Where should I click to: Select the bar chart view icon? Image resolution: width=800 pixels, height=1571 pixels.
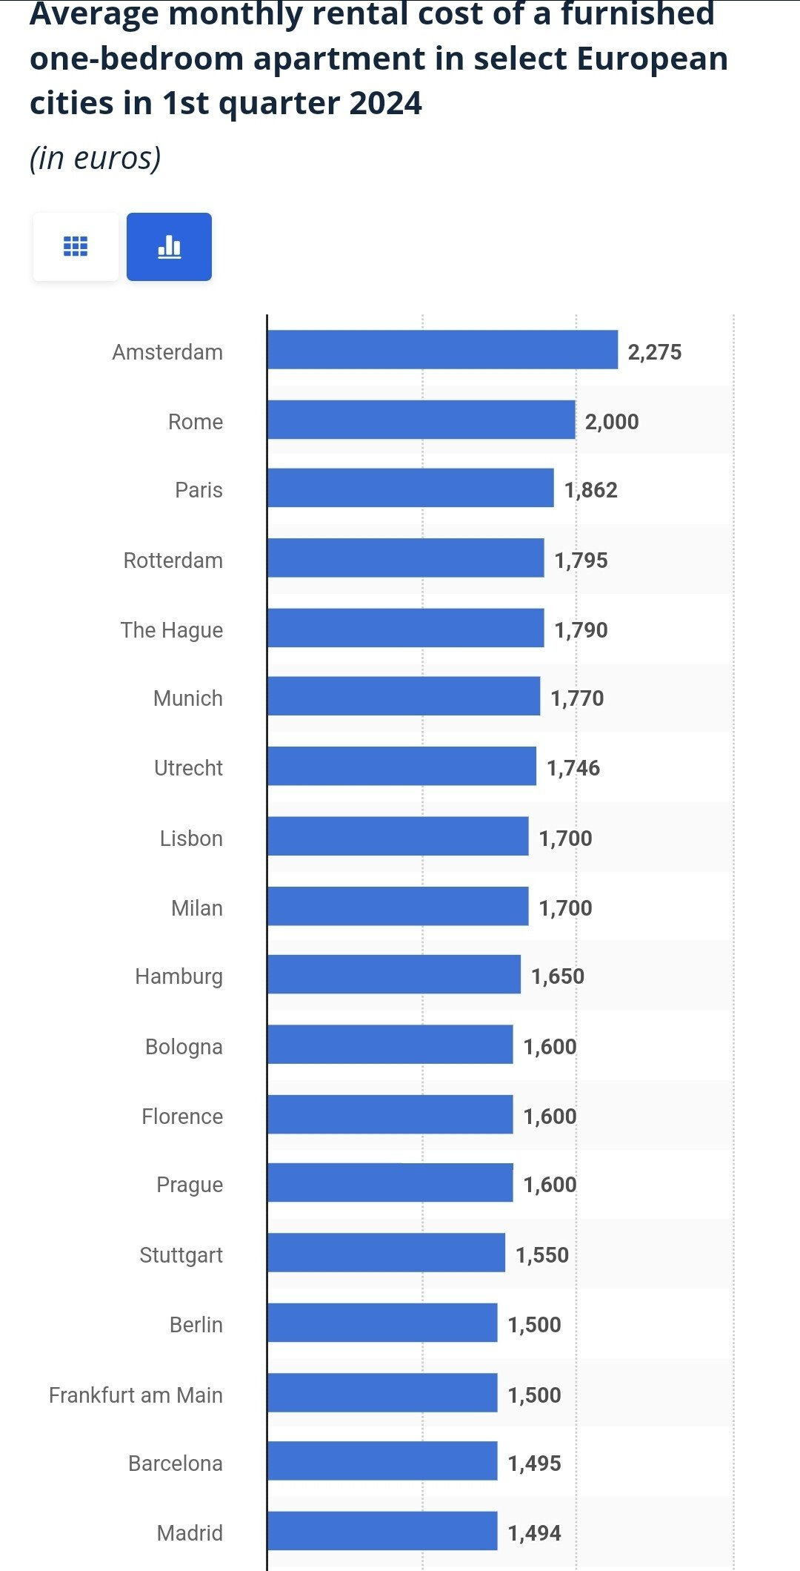[x=169, y=246]
